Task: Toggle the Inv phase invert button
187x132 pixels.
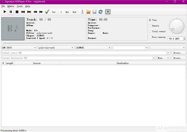Action: click(54, 12)
